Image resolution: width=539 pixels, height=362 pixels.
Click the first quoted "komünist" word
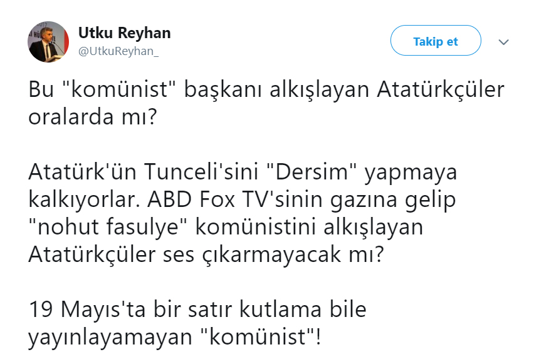click(117, 90)
